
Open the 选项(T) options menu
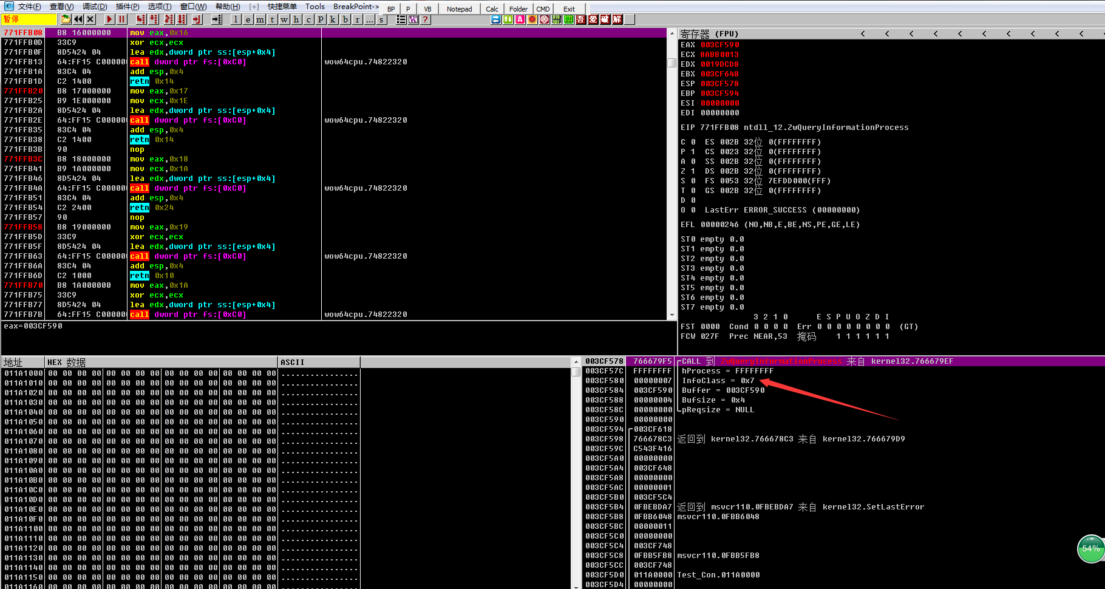[158, 6]
